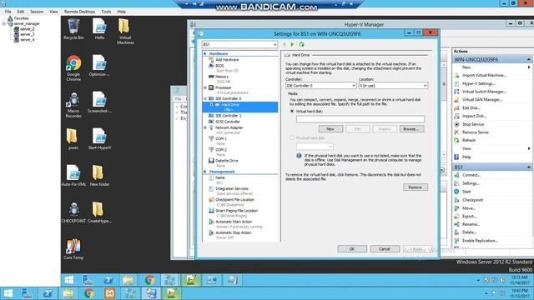Select Diskette Drive in the hardware tree
This screenshot has width=534, height=300.
point(226,161)
